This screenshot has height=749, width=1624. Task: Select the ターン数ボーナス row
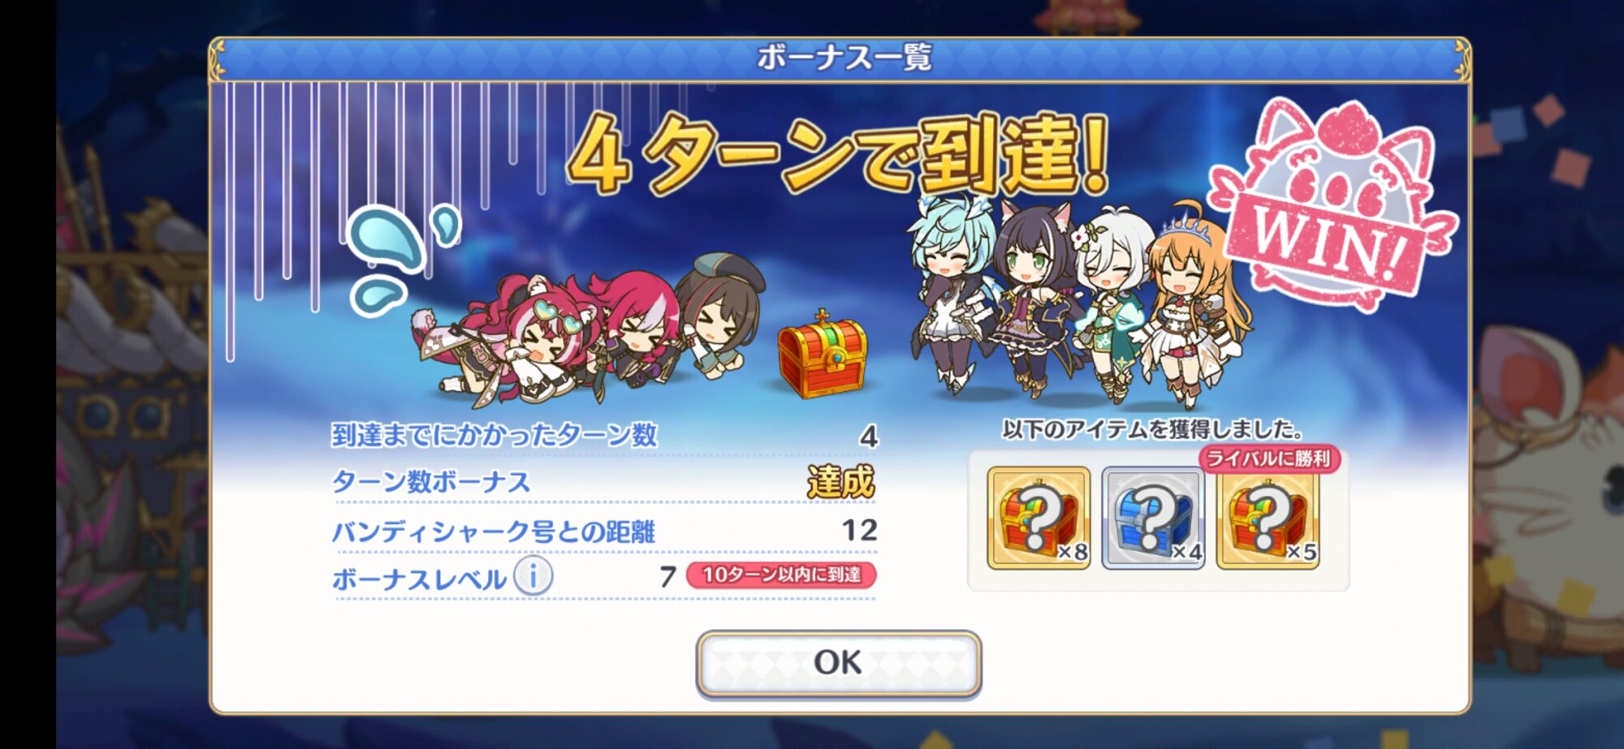pyautogui.click(x=605, y=482)
